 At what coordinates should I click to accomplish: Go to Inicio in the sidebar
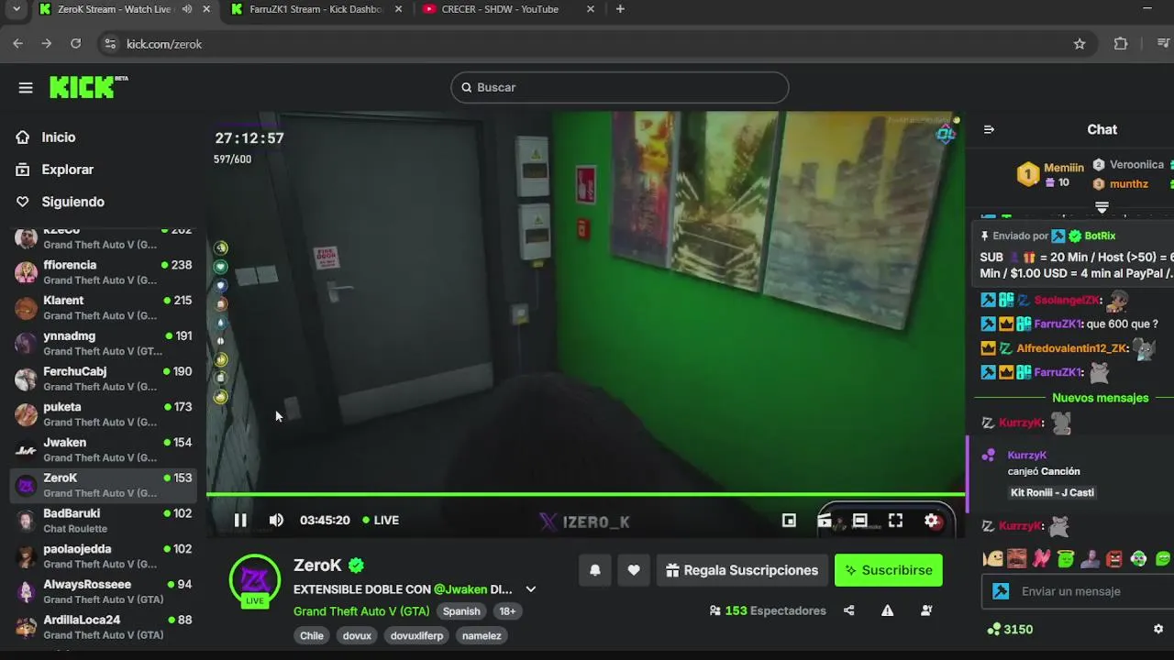click(x=58, y=137)
